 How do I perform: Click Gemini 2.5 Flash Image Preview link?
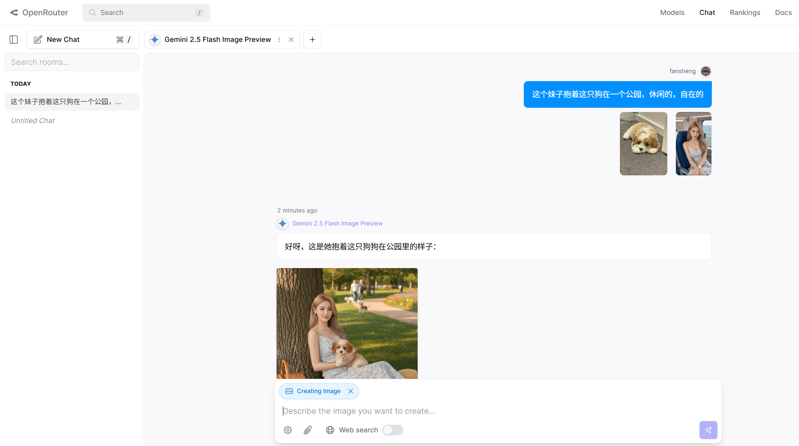pyautogui.click(x=337, y=223)
